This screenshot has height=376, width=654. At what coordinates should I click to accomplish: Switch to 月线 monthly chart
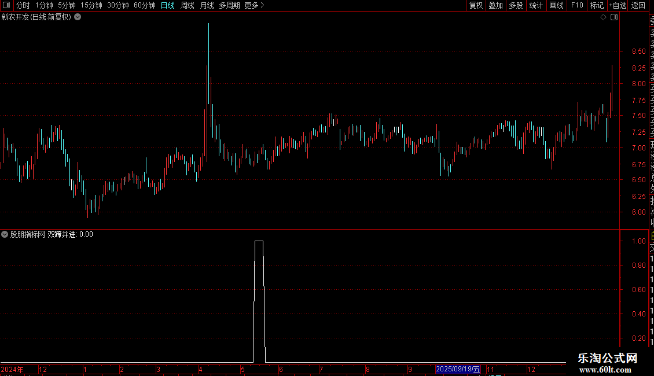[x=207, y=5]
